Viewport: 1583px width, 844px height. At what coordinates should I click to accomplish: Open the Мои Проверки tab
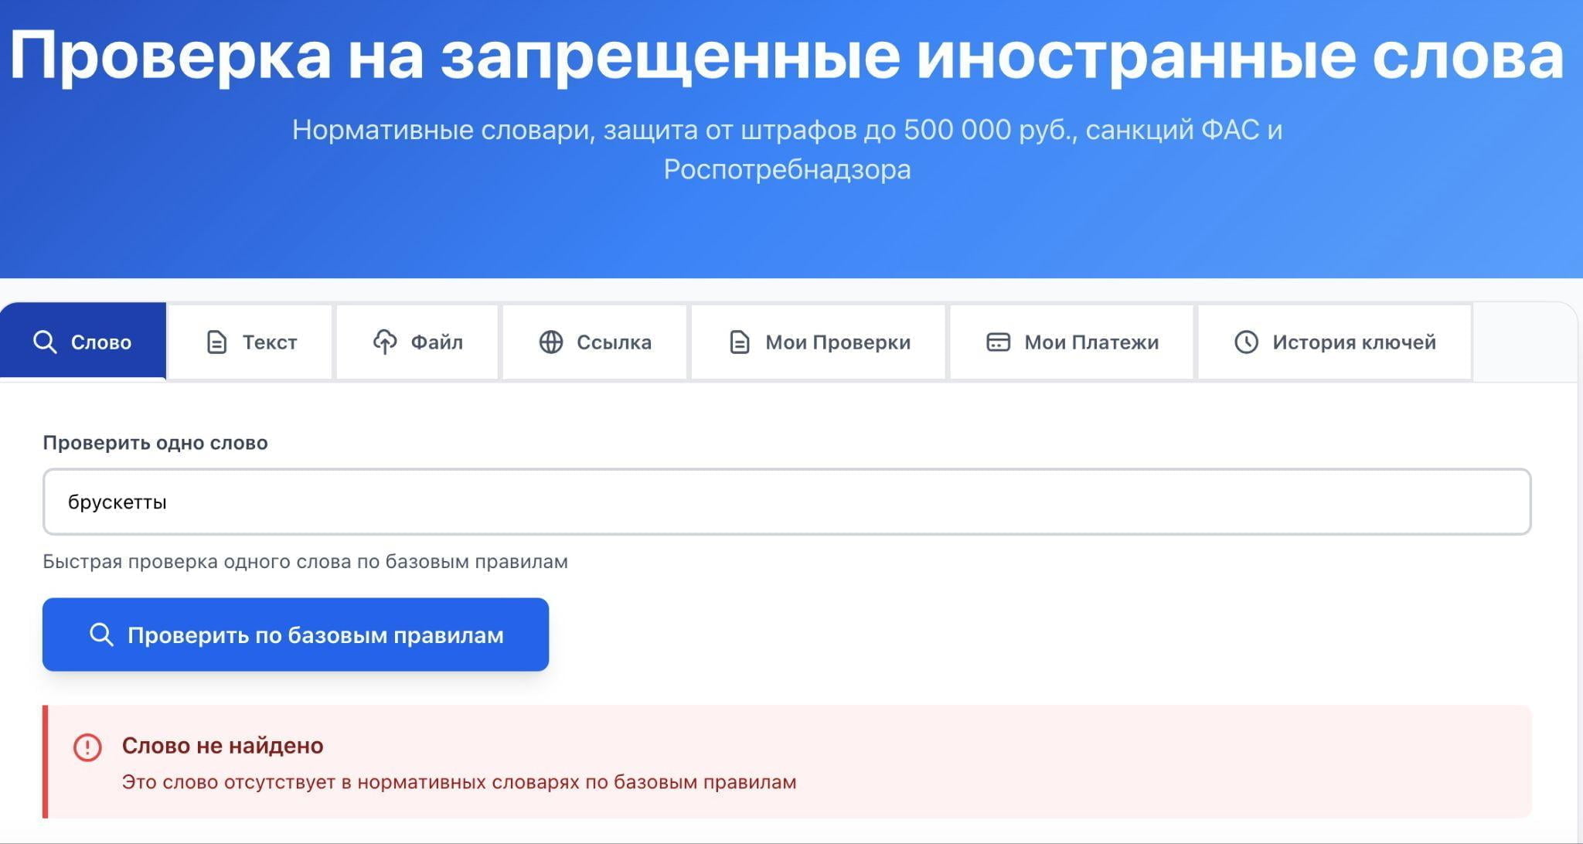(x=818, y=341)
